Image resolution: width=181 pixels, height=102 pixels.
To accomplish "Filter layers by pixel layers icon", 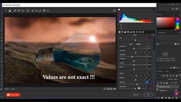I will (x=164, y=76).
